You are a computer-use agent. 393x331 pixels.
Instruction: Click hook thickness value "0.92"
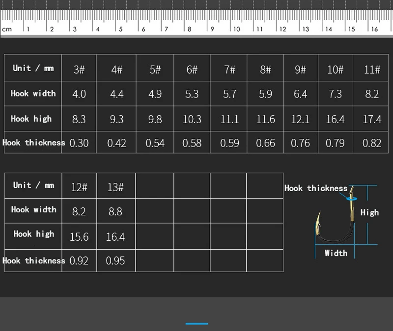pyautogui.click(x=79, y=261)
